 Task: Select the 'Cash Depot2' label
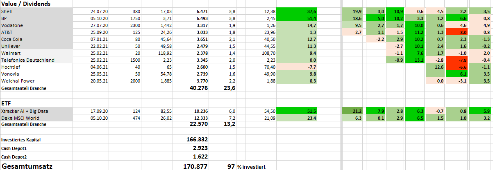click(36, 157)
